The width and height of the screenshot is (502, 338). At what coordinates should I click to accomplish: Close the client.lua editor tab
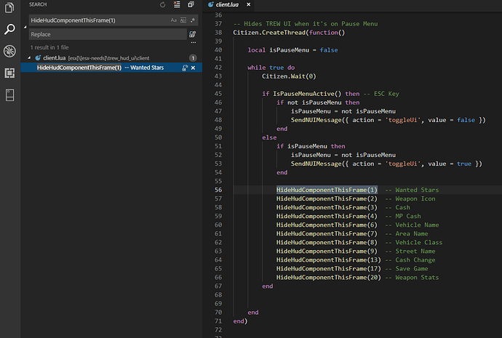(248, 4)
